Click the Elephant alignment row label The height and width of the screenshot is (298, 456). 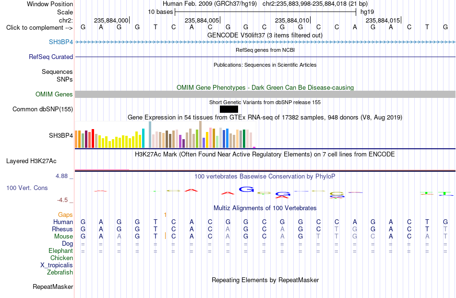click(x=61, y=250)
